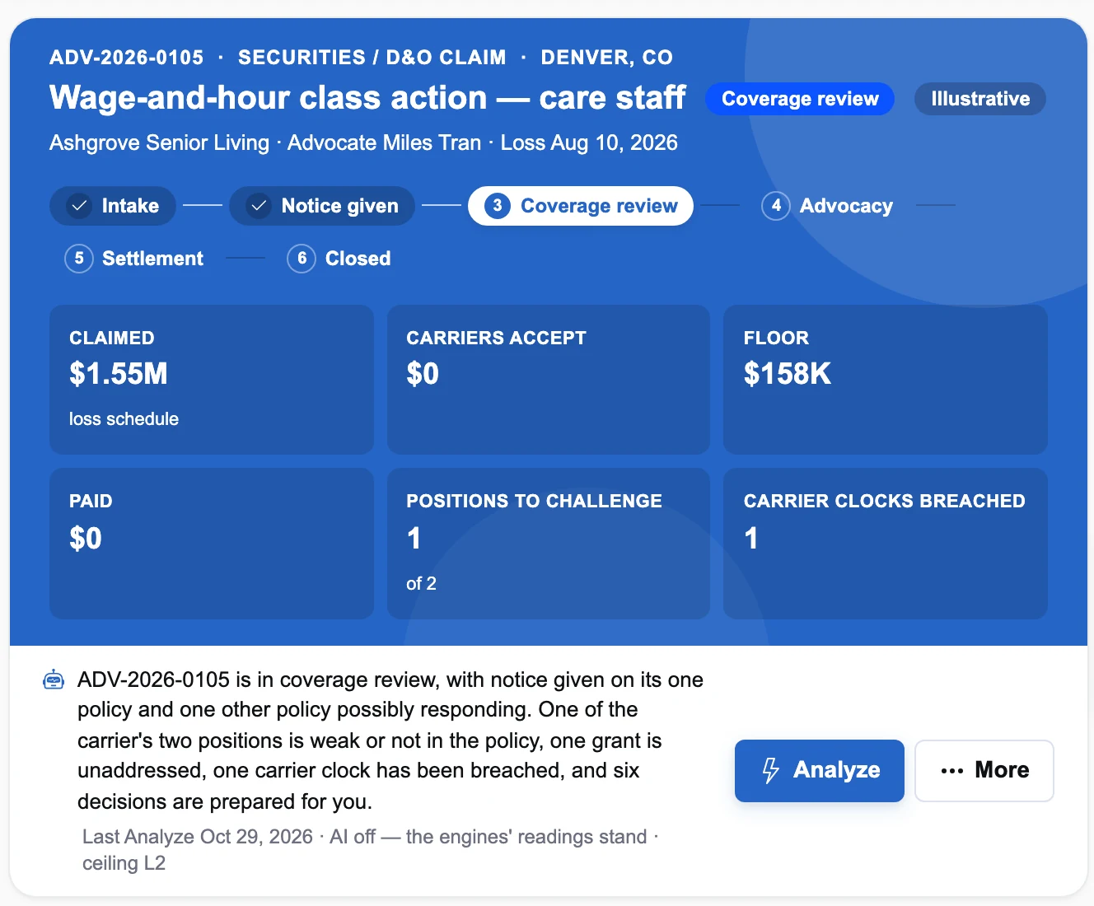Click the number 5 circle for Settlement
The height and width of the screenshot is (906, 1094).
pyautogui.click(x=79, y=259)
